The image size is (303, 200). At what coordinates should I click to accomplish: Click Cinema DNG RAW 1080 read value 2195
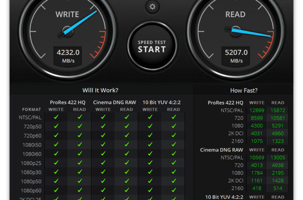click(x=278, y=173)
